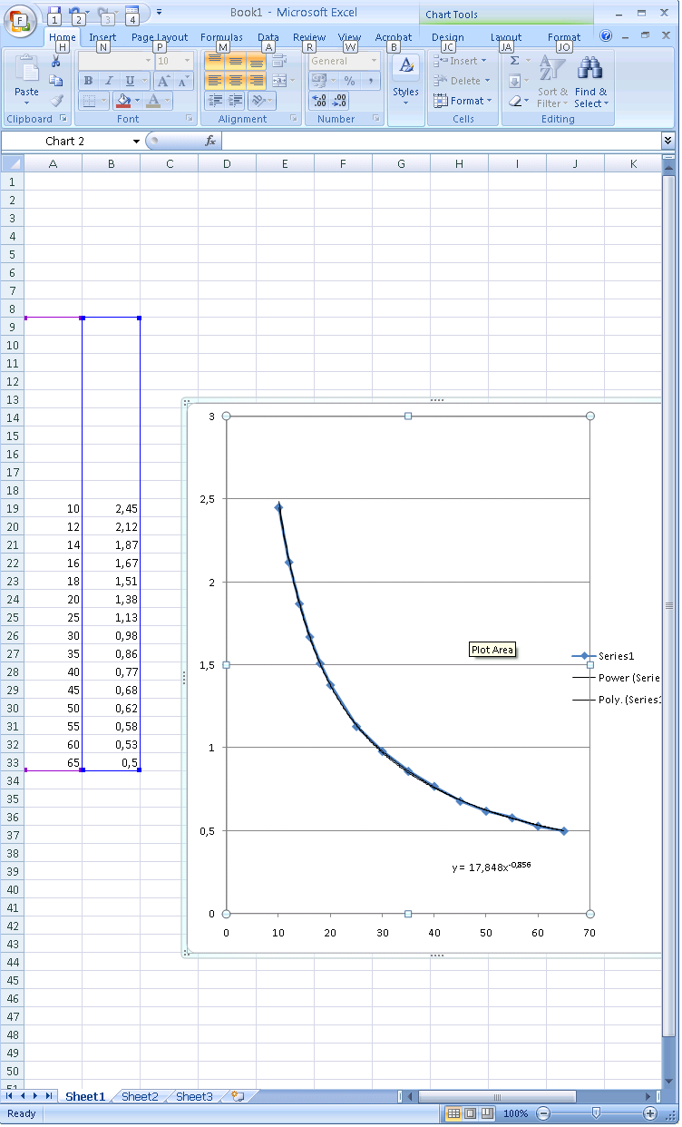Switch to the Sheet2 tab
Image resolution: width=682 pixels, height=1127 pixels.
click(x=139, y=1096)
